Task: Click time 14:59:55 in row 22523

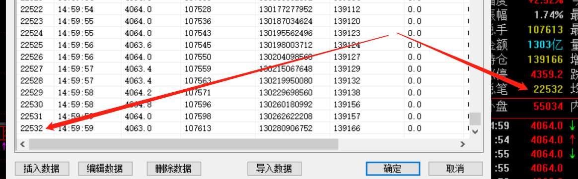Action: click(x=75, y=21)
